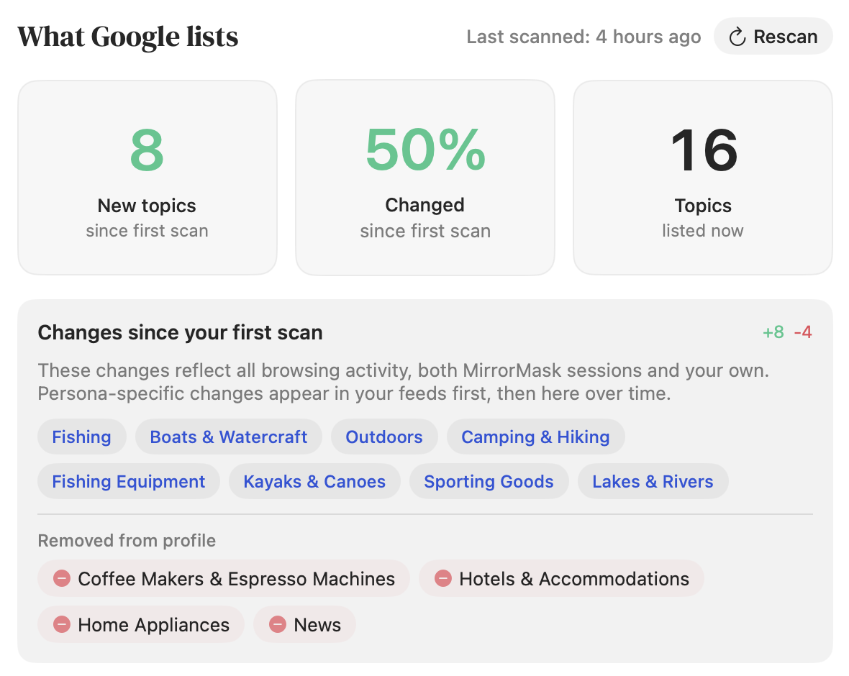
Task: Click the Kayaks & Canoes topic chip
Action: (x=314, y=481)
